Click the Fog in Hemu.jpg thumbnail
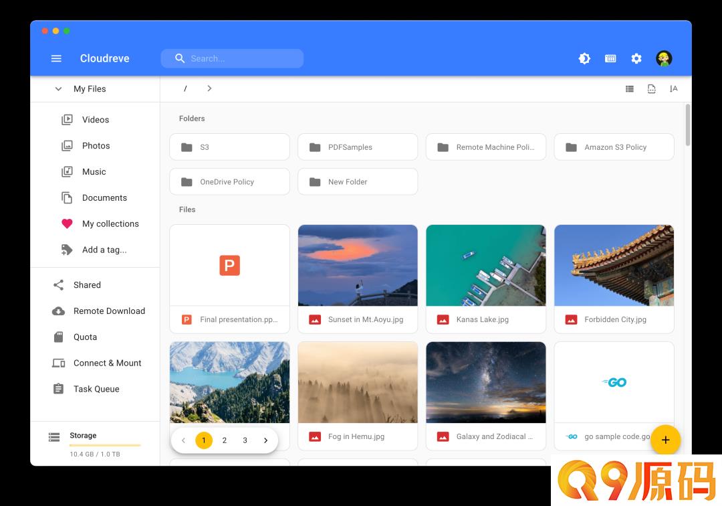This screenshot has width=722, height=506. (x=358, y=382)
